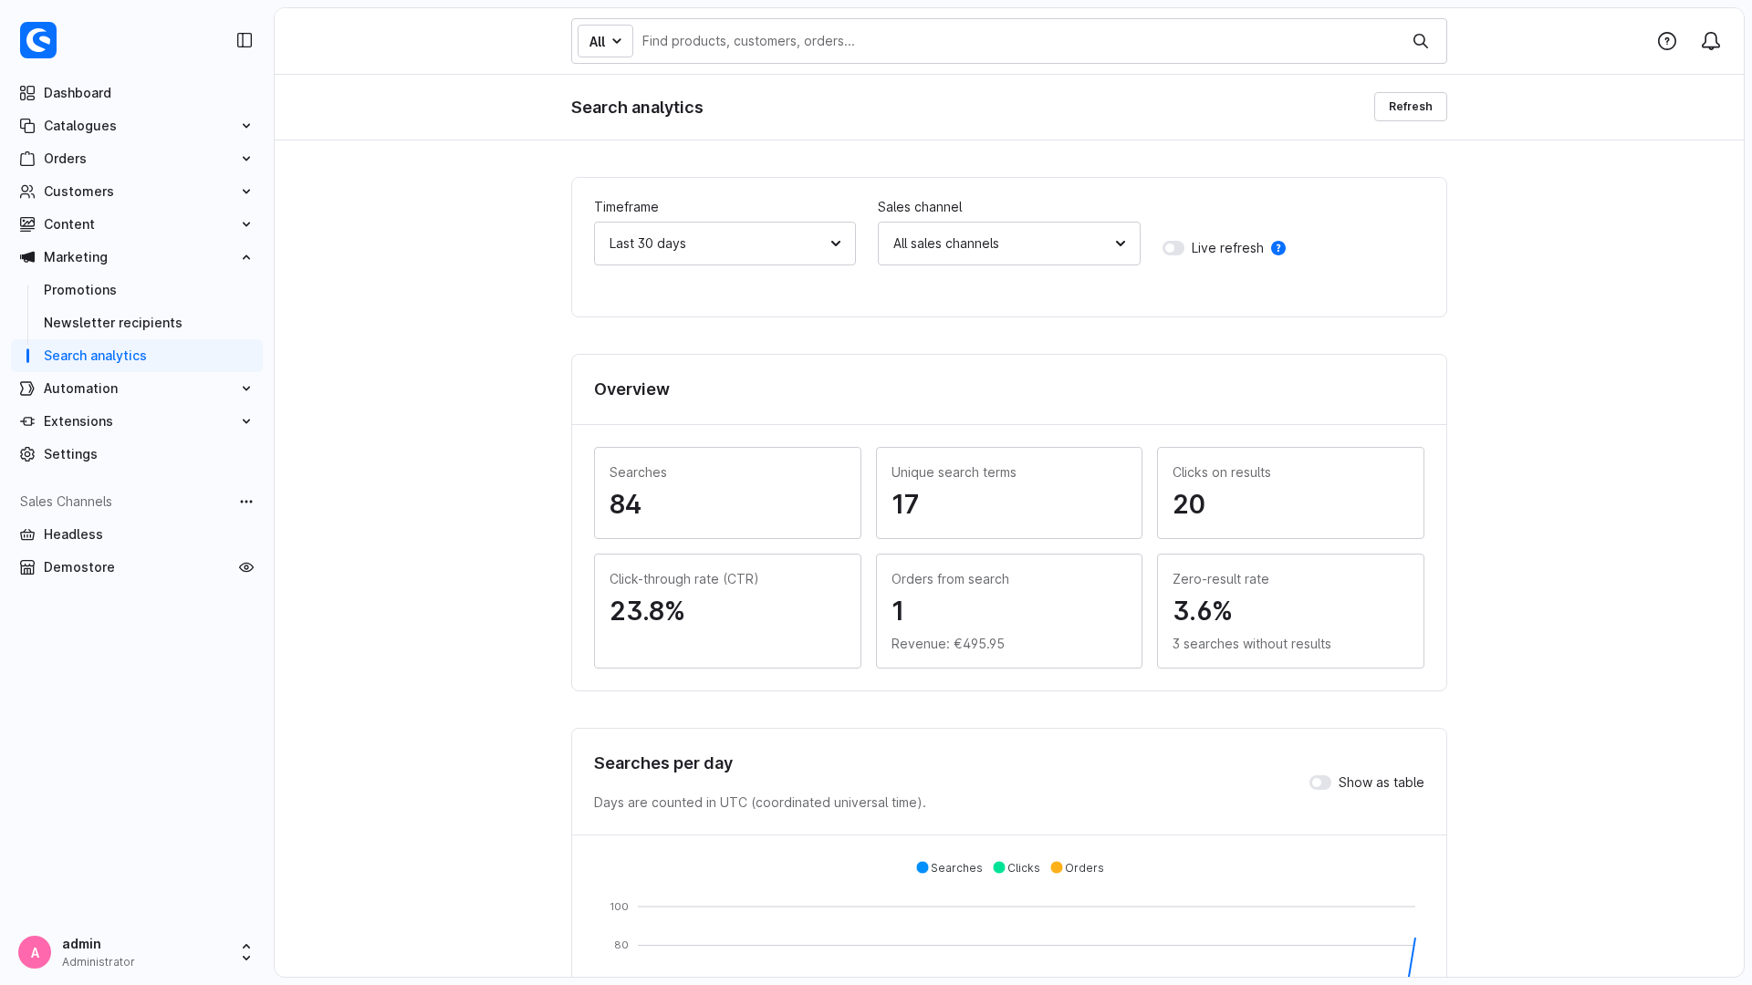This screenshot has height=985, width=1752.
Task: Expand the Catalogues menu chevron
Action: pos(246,126)
